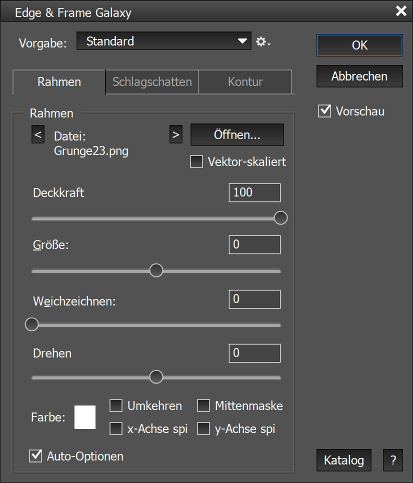
Task: Enable the Umkehren checkbox
Action: 116,405
